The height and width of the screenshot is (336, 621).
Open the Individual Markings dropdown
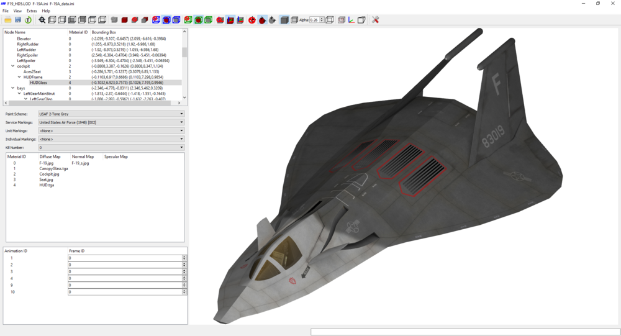coord(111,139)
